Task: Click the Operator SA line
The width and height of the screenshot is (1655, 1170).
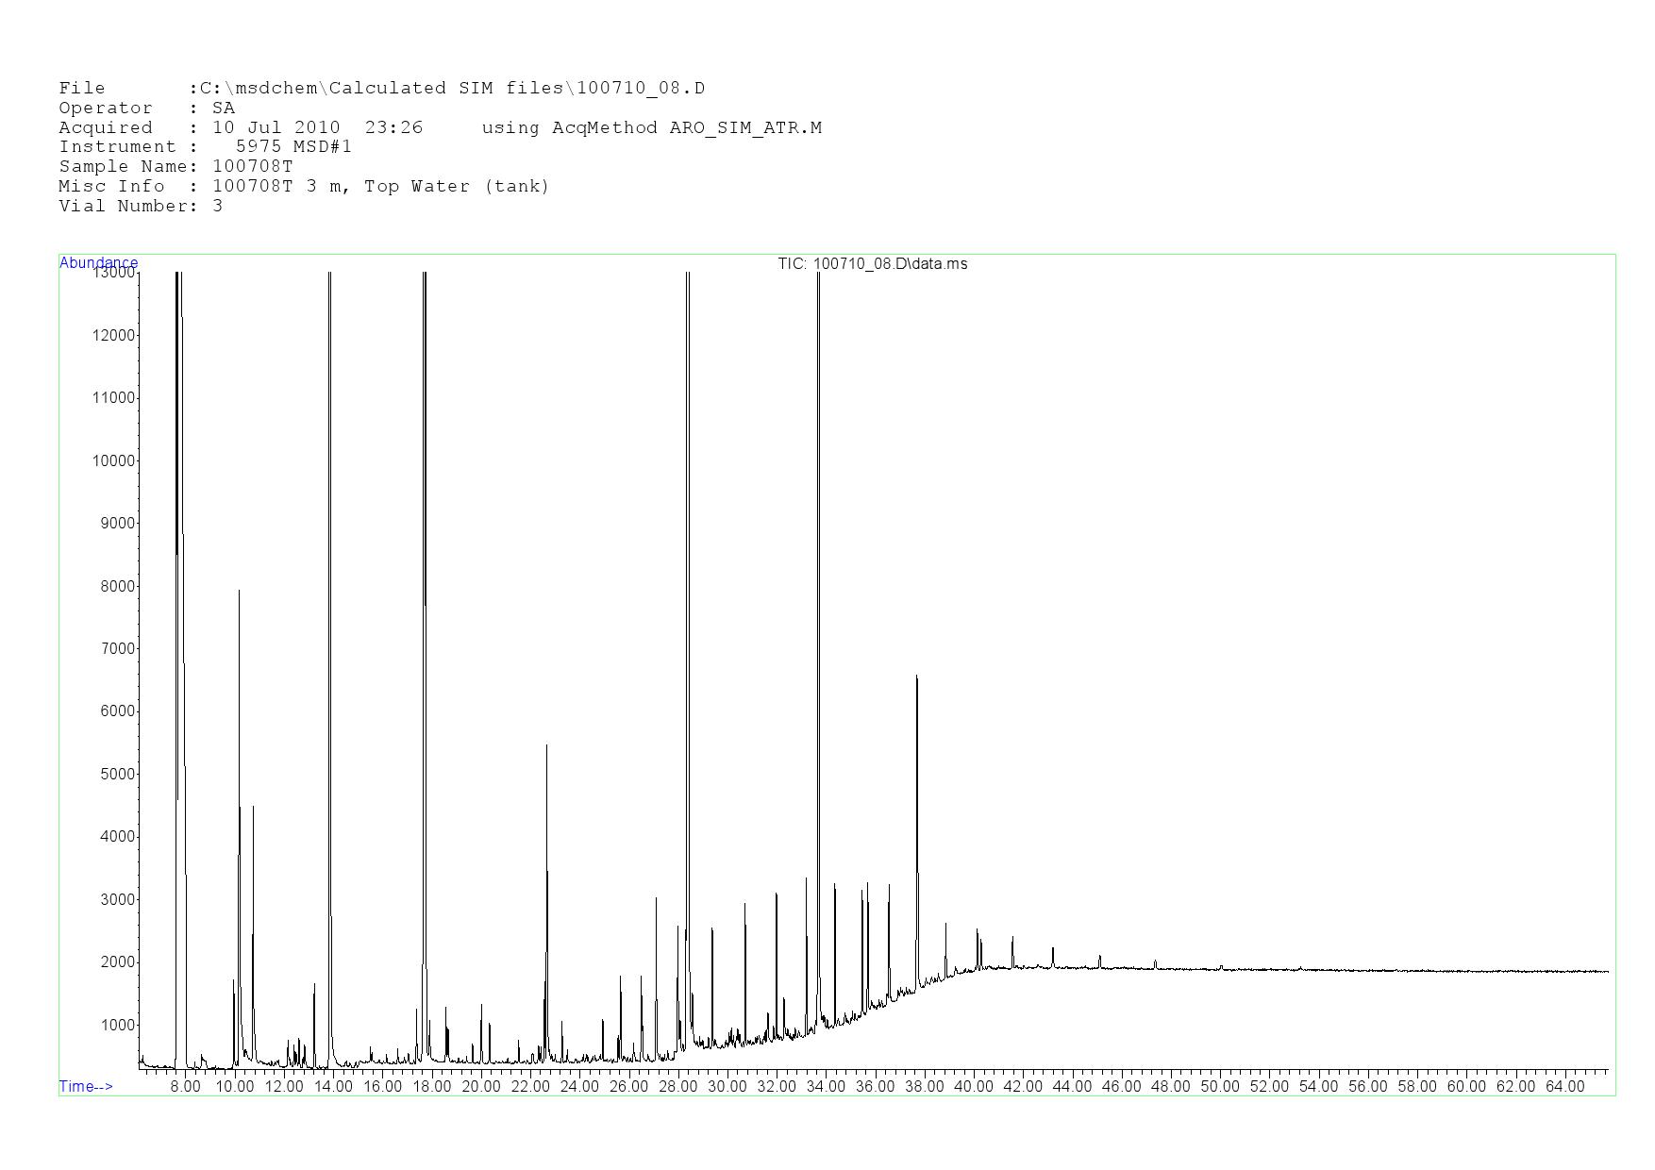Action: (146, 109)
